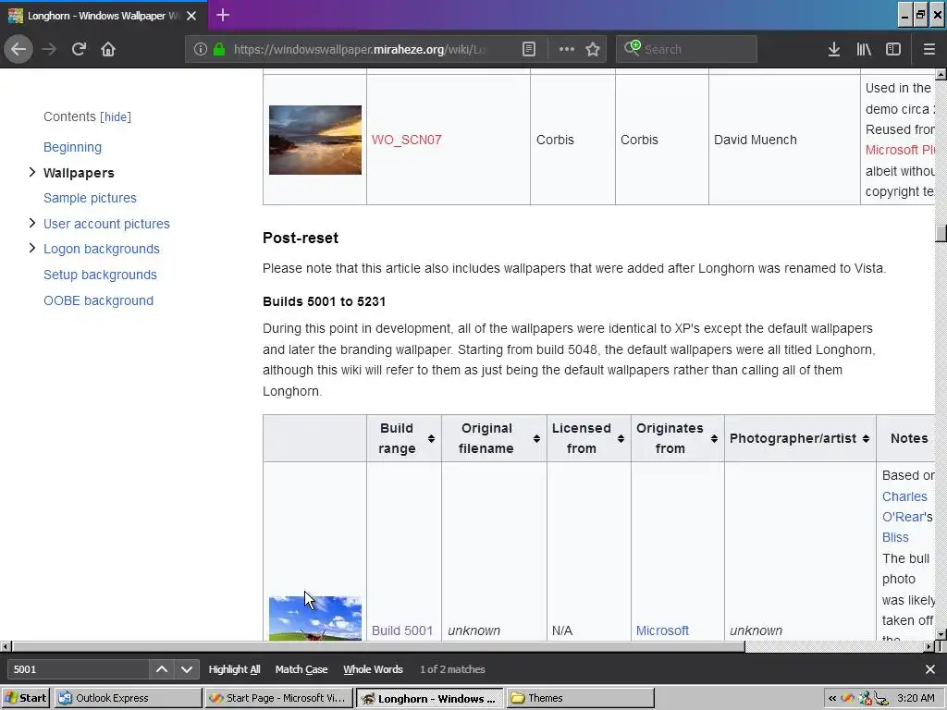
Task: Close the find bar
Action: 930,669
